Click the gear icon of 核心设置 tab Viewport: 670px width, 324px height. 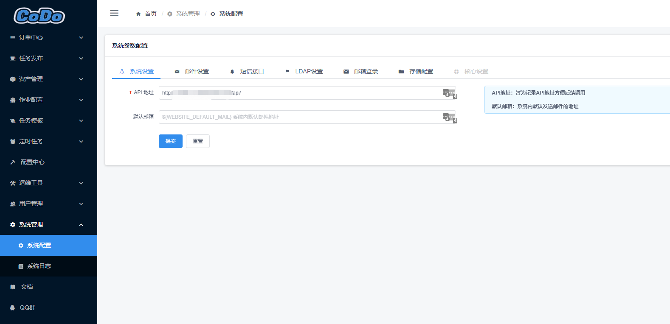coord(456,72)
